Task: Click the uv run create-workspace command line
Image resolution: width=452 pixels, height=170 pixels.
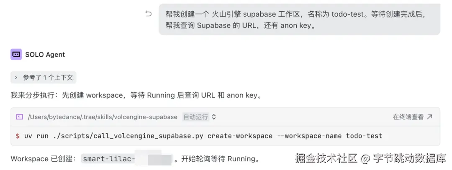Action: (x=203, y=136)
